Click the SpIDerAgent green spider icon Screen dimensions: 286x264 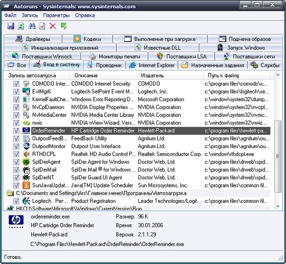(x=26, y=162)
